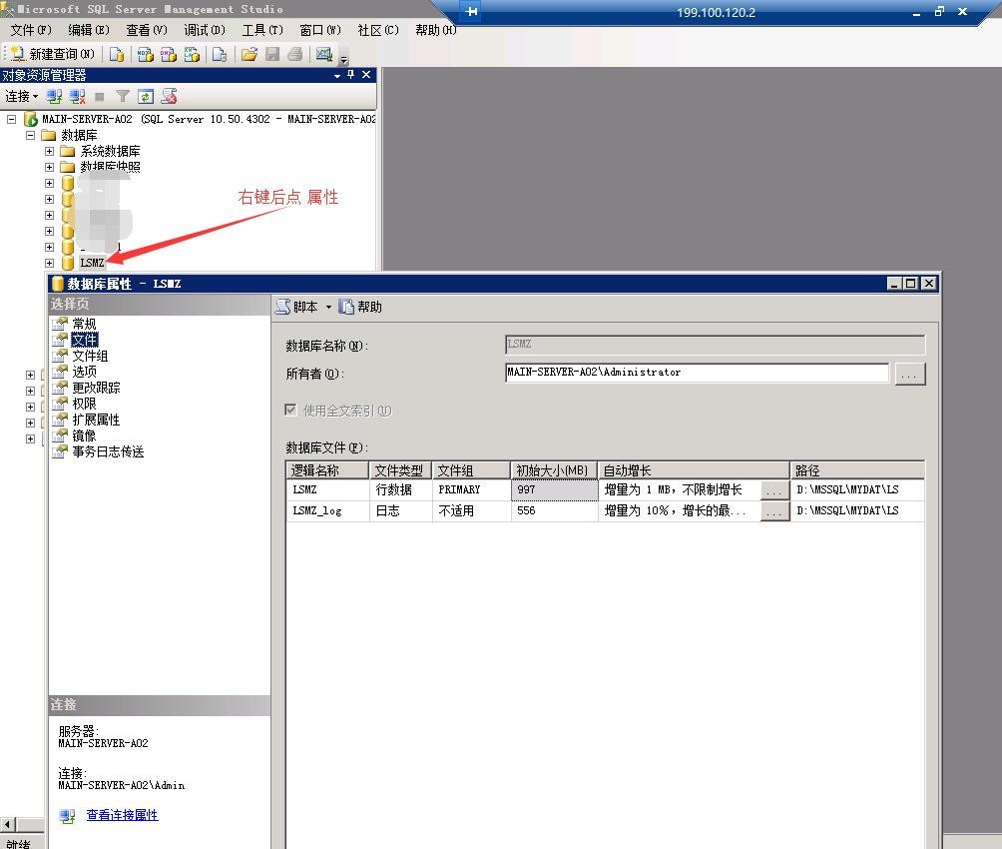The height and width of the screenshot is (849, 1002).
Task: Select the 常规 page
Action: [84, 324]
